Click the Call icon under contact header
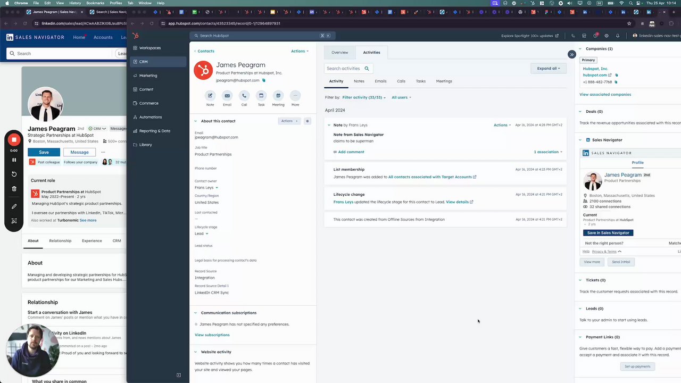Image resolution: width=681 pixels, height=383 pixels. click(244, 96)
